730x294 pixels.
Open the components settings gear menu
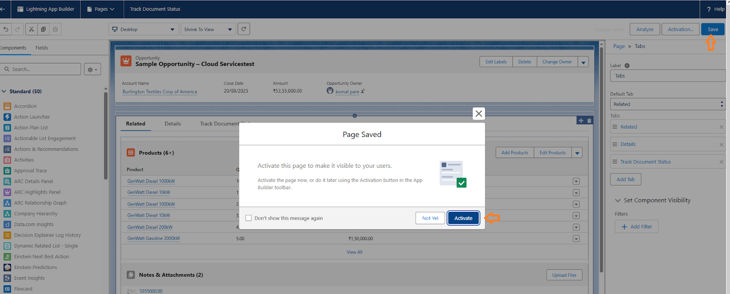(x=92, y=69)
